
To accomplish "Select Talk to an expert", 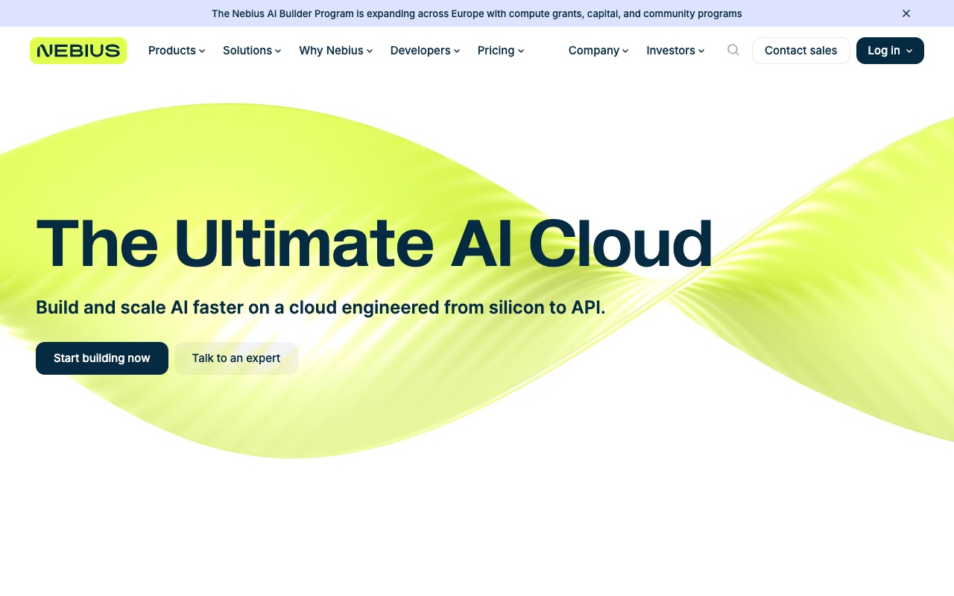I will [236, 358].
